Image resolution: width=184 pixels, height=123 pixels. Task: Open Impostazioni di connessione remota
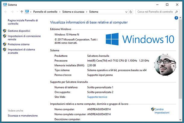tap(24, 38)
